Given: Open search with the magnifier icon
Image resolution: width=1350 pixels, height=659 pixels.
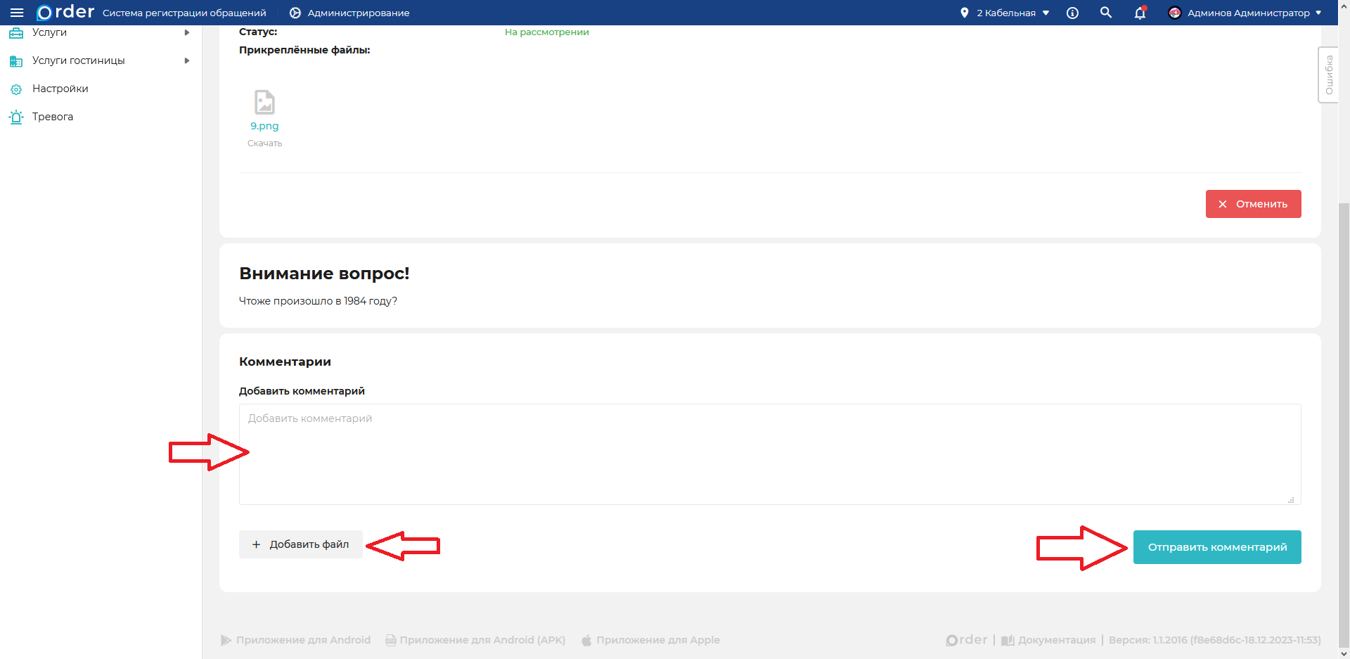Looking at the screenshot, I should (x=1106, y=13).
